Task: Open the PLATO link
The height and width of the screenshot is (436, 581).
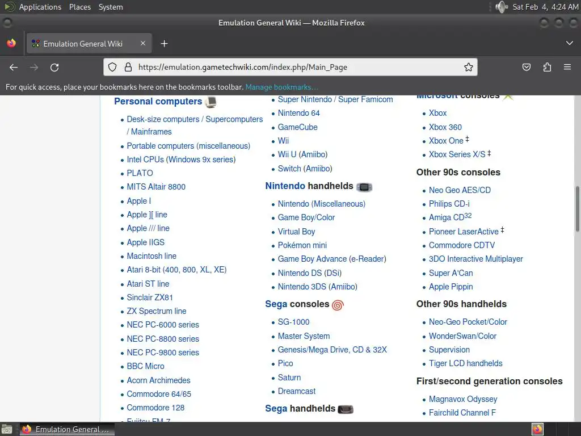Action: pyautogui.click(x=140, y=173)
